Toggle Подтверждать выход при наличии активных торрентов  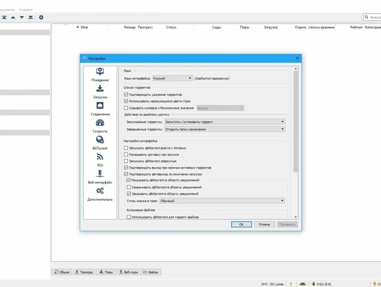click(x=126, y=167)
